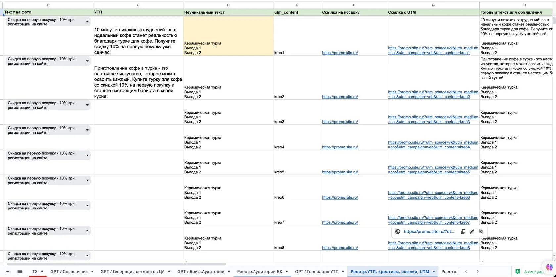The width and height of the screenshot is (556, 277).
Task: Show next sheet tabs with right arrow
Action: 477,272
